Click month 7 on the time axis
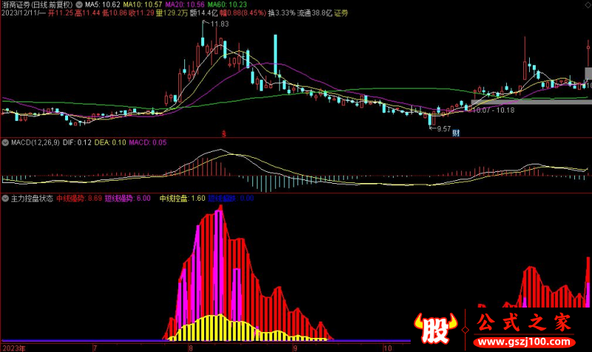The height and width of the screenshot is (352, 592). pos(95,348)
